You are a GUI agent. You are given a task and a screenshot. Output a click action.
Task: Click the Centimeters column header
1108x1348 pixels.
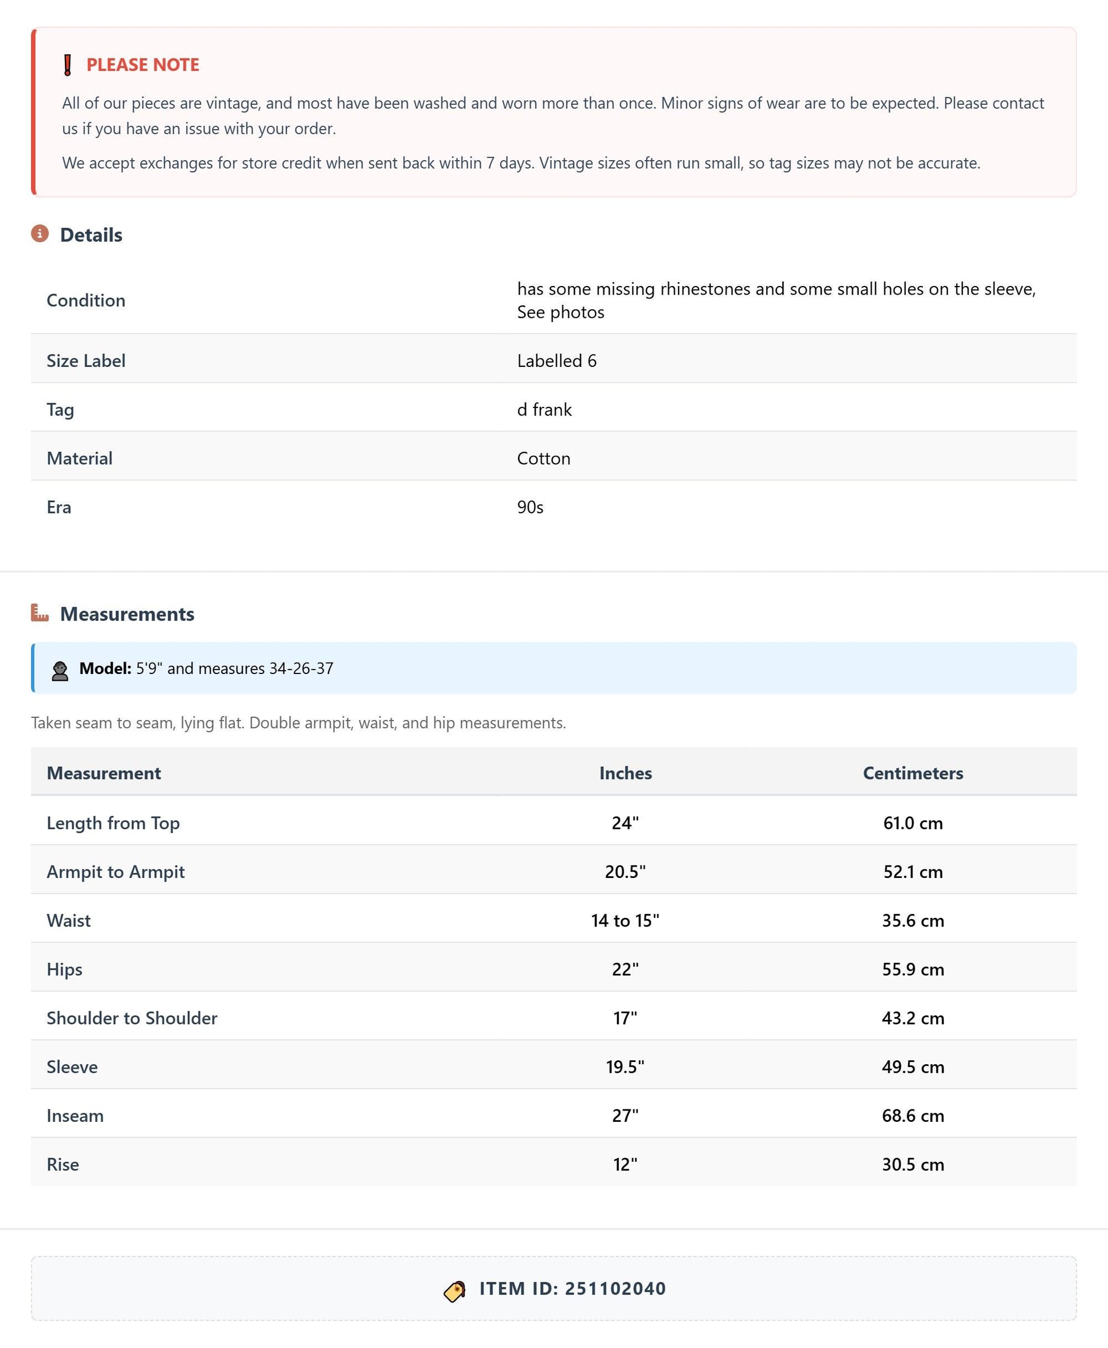point(913,773)
